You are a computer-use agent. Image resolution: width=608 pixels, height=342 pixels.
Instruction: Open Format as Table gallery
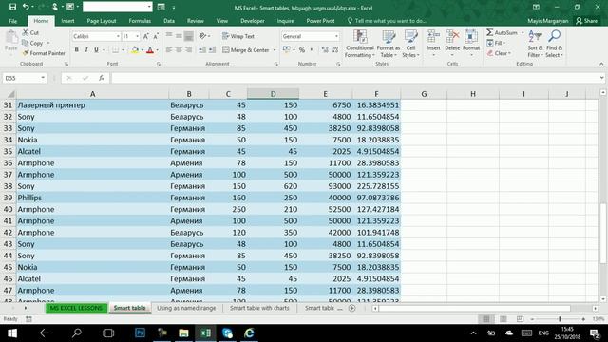pyautogui.click(x=389, y=44)
